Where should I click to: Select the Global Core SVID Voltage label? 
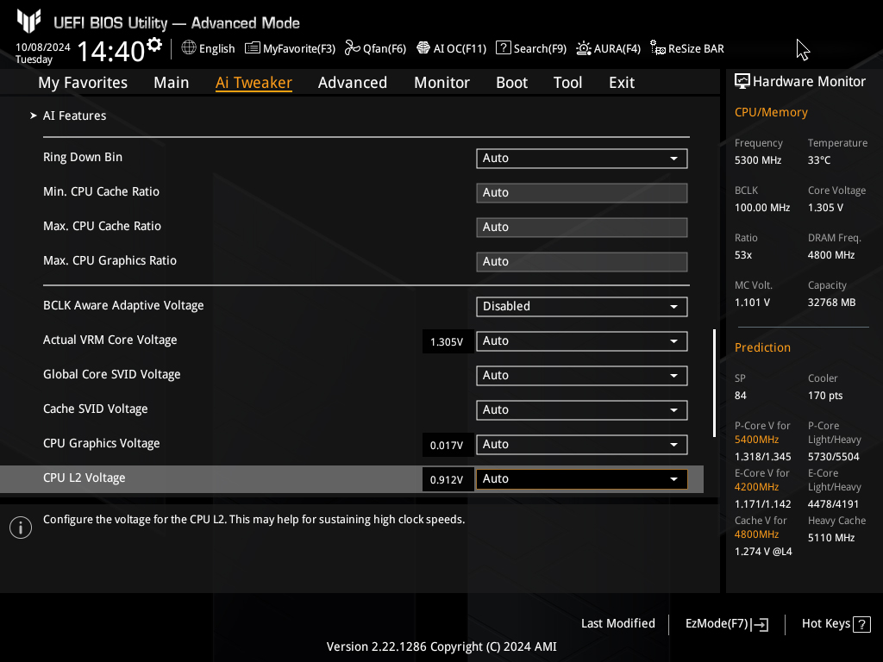(111, 375)
